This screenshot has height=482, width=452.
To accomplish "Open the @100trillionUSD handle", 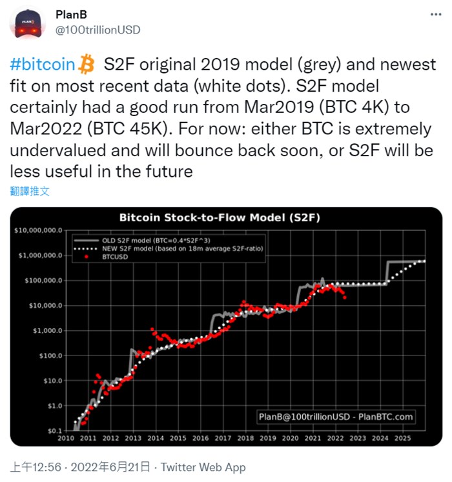I will (97, 30).
